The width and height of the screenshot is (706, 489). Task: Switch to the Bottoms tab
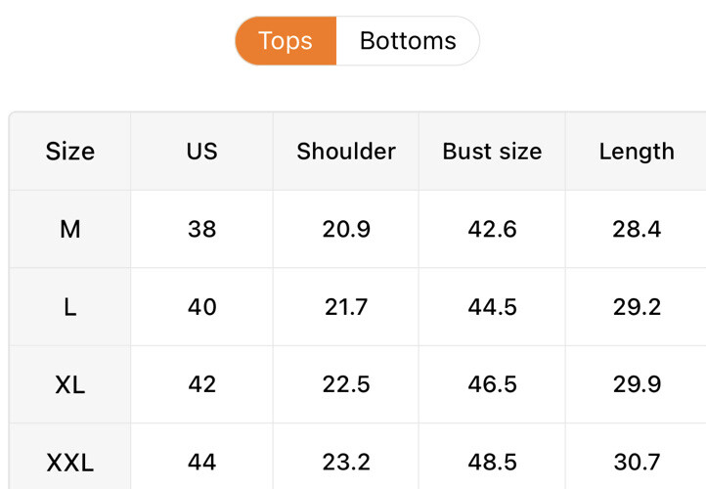(x=408, y=41)
